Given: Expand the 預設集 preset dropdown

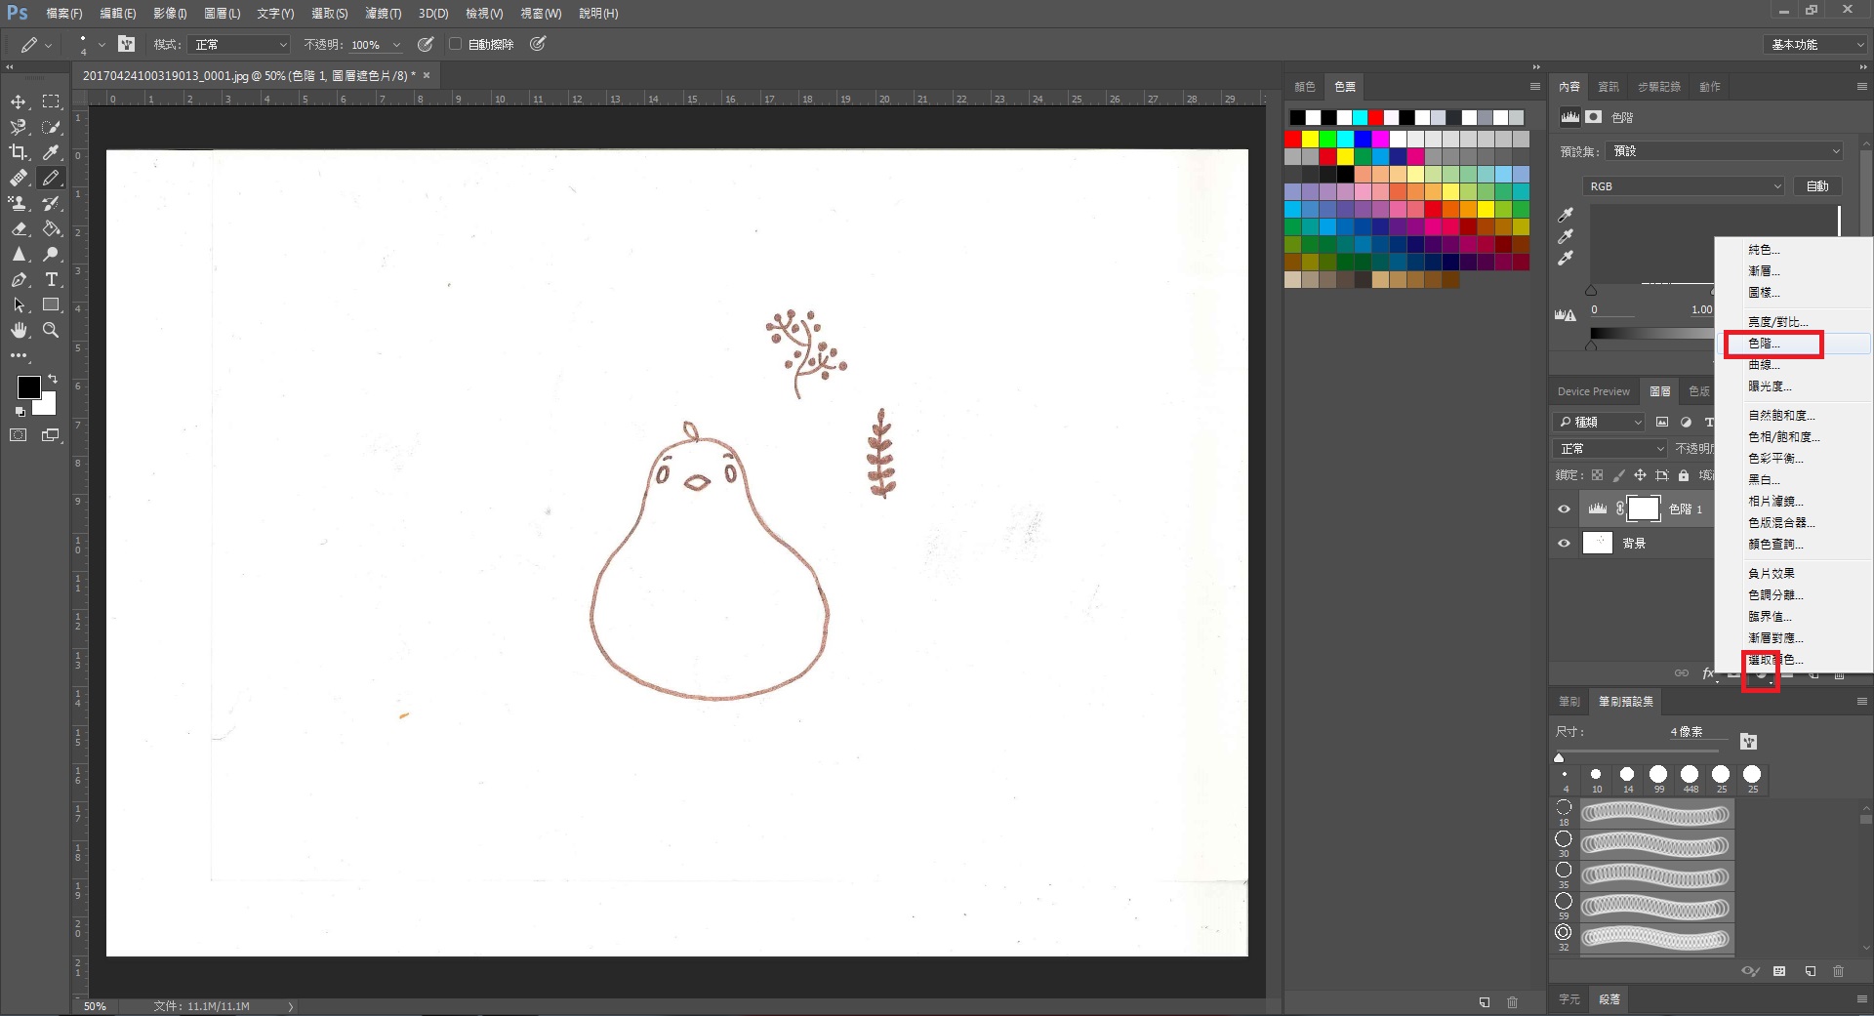Looking at the screenshot, I should pyautogui.click(x=1725, y=151).
